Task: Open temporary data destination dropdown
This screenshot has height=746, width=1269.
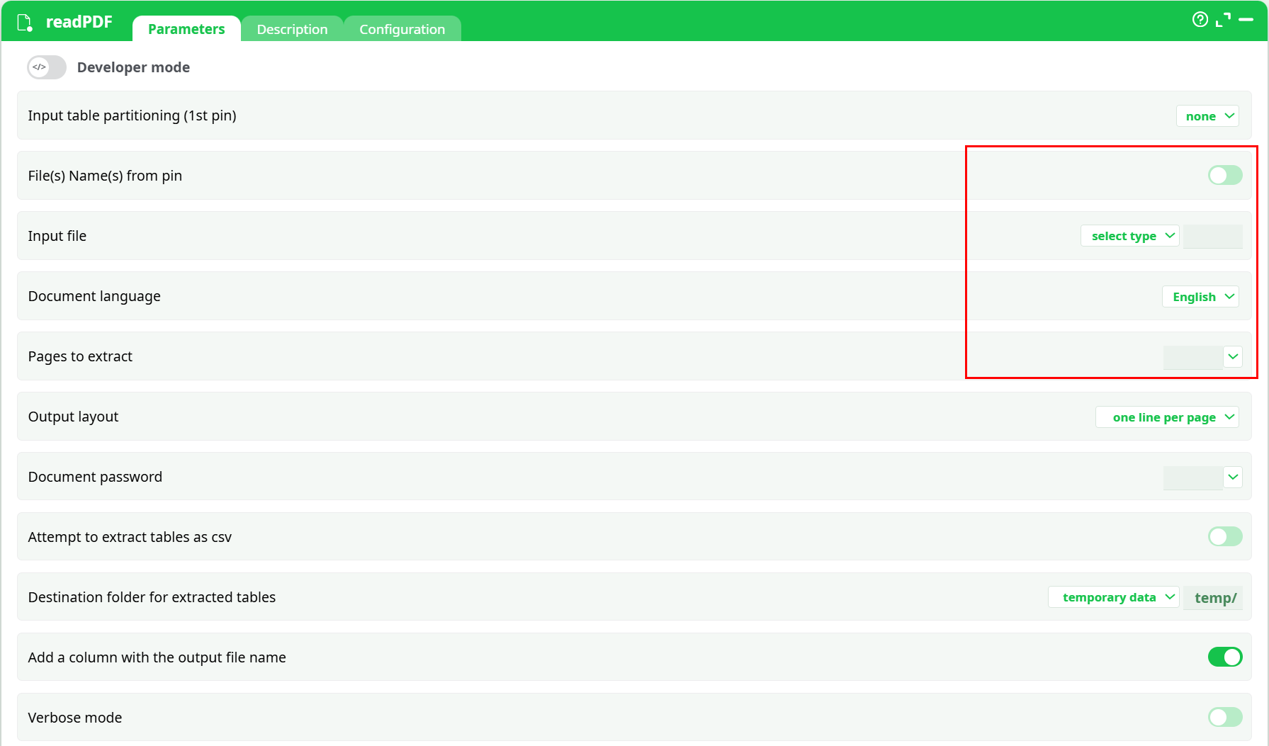Action: [x=1113, y=597]
